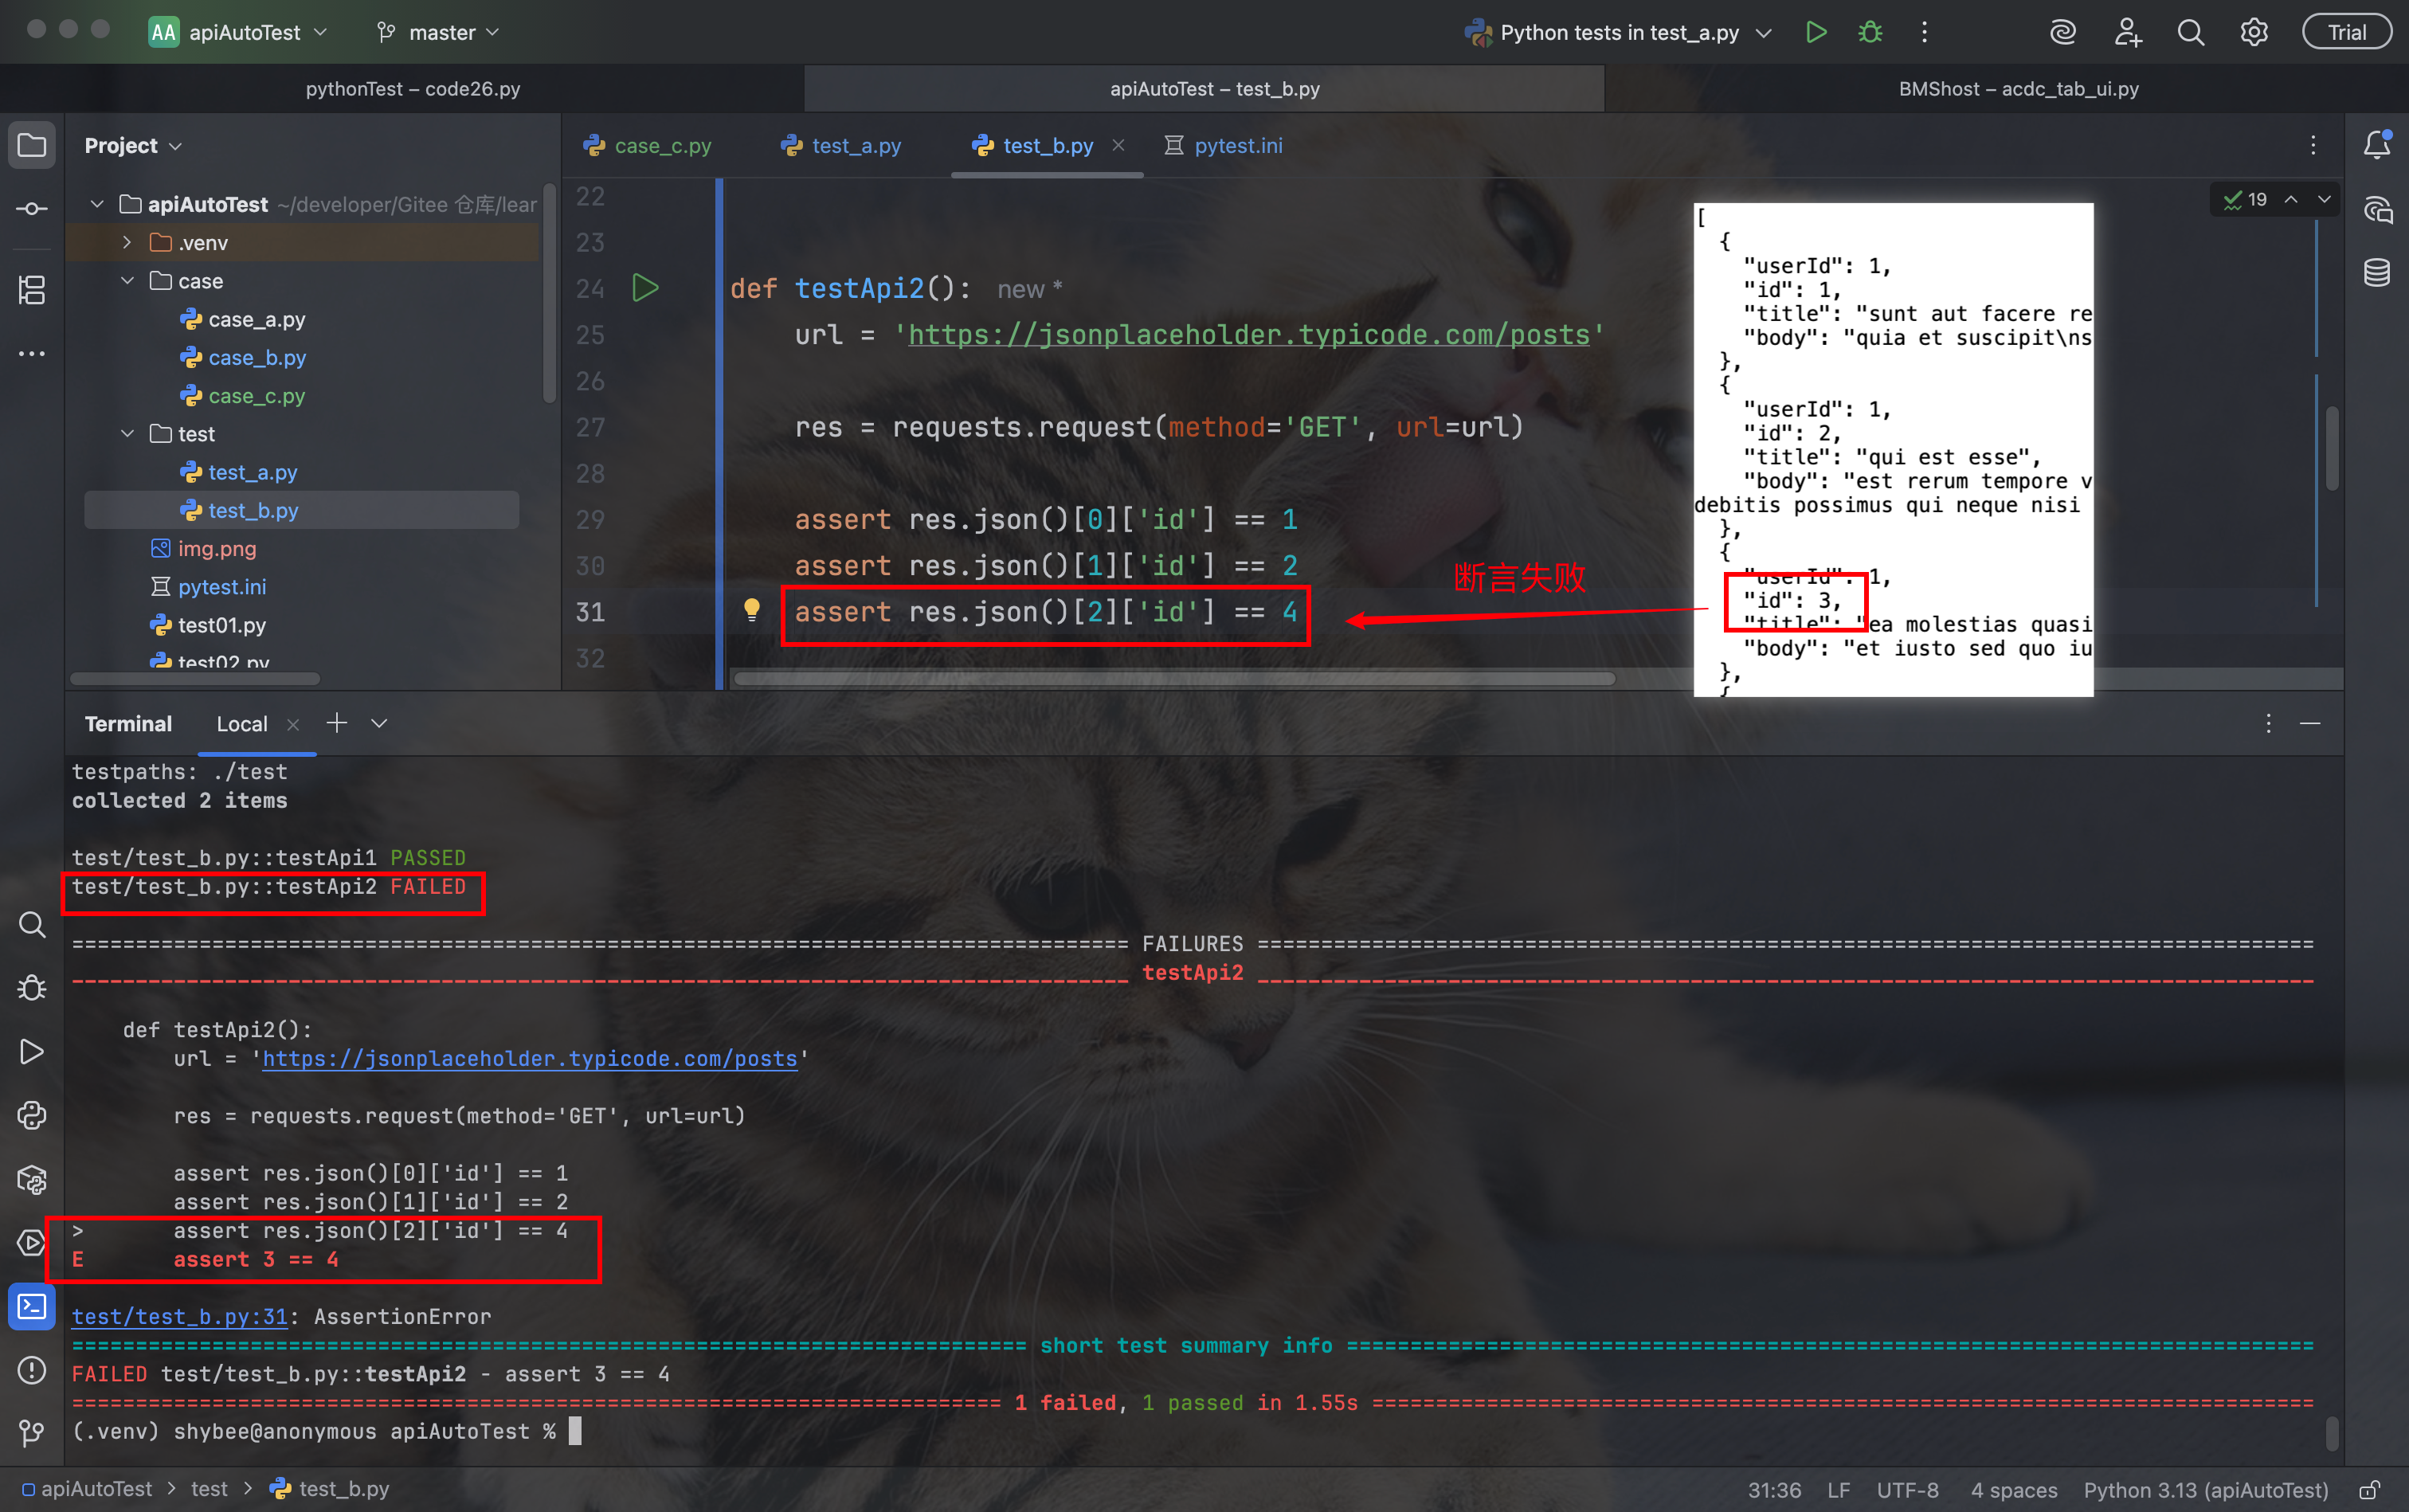Click the Debug bug icon in toolbar
The width and height of the screenshot is (2409, 1512).
[1870, 32]
